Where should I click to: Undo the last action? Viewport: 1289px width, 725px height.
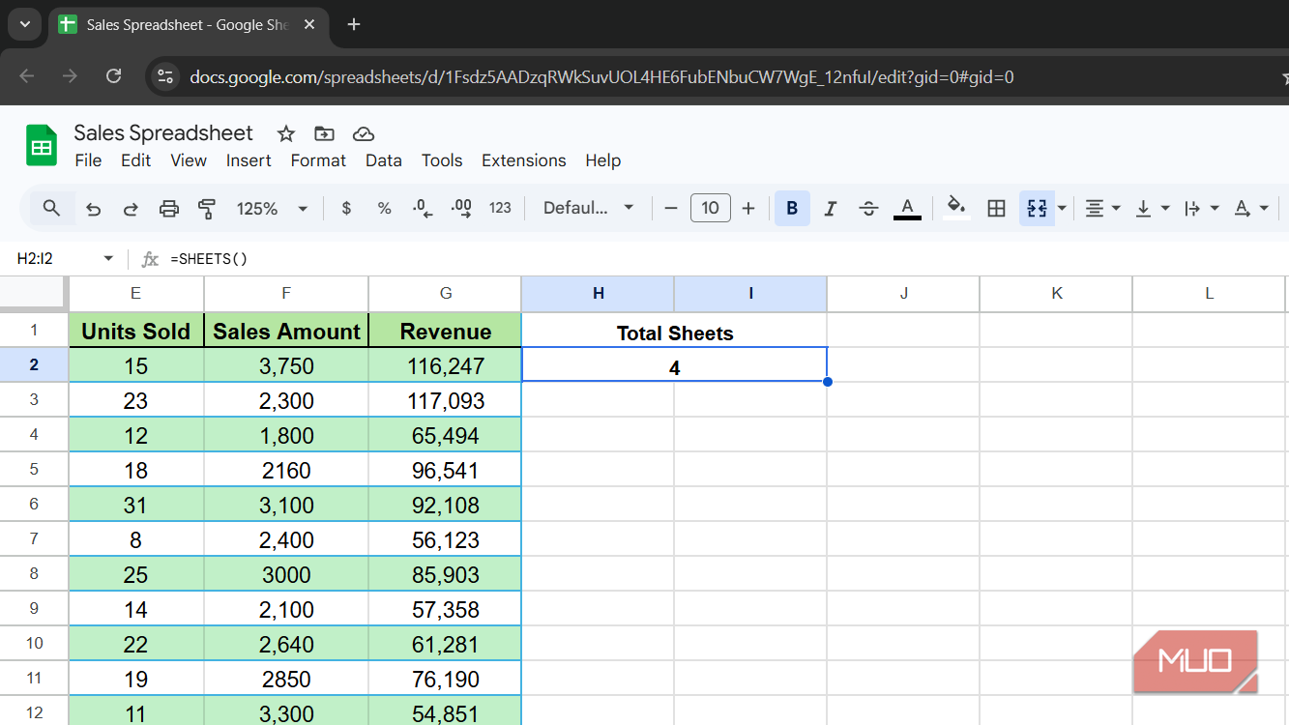pos(93,208)
